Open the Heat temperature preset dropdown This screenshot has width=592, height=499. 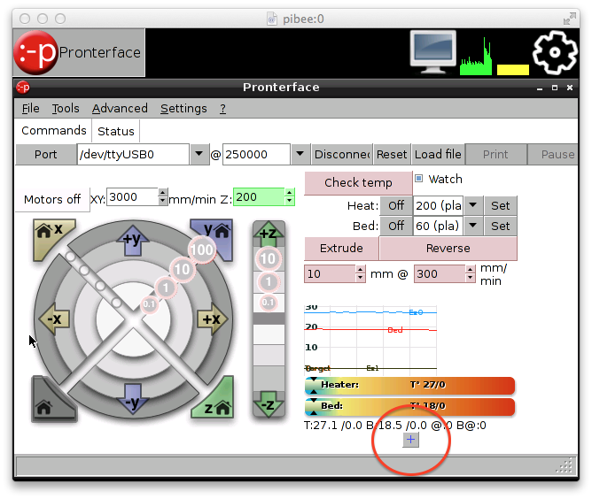[x=472, y=205]
